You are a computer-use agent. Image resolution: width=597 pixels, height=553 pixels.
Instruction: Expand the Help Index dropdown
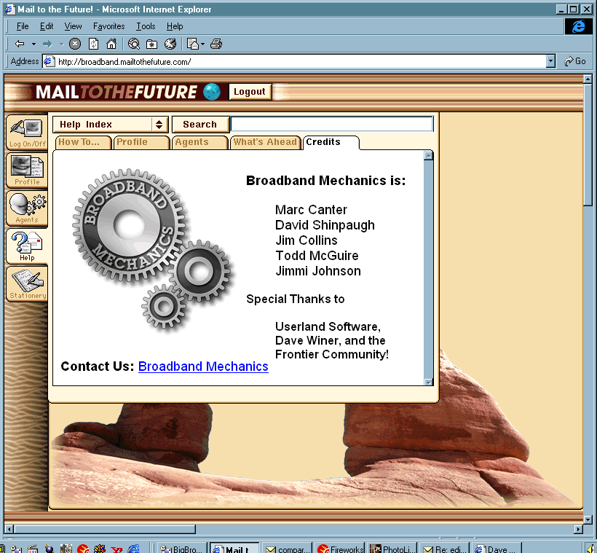click(159, 125)
